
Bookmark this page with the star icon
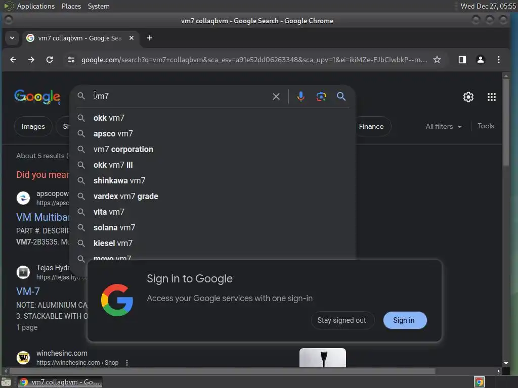(x=437, y=60)
